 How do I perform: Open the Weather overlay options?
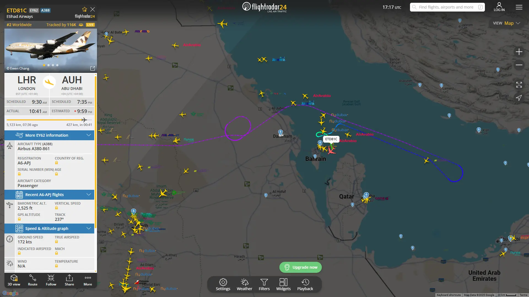coord(244,285)
